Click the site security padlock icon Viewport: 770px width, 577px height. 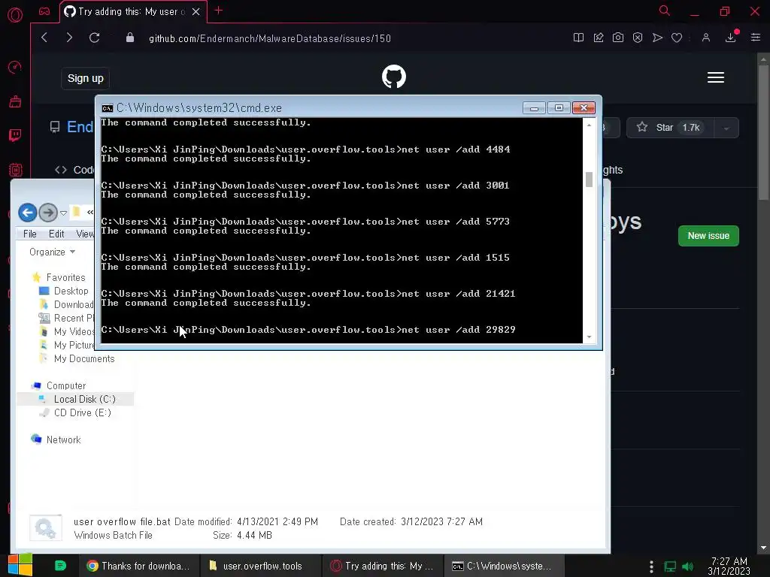(x=129, y=38)
